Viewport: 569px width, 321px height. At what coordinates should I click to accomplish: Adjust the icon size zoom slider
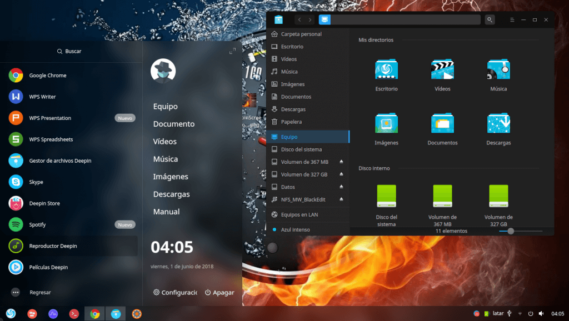tap(511, 231)
